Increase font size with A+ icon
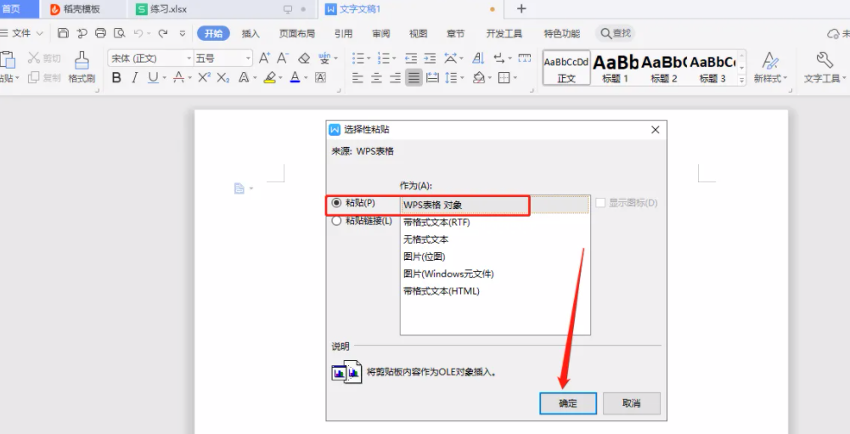 (x=264, y=58)
